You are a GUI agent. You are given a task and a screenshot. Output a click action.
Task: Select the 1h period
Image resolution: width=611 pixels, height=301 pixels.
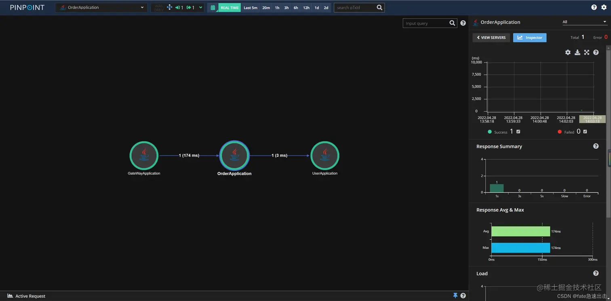[277, 7]
